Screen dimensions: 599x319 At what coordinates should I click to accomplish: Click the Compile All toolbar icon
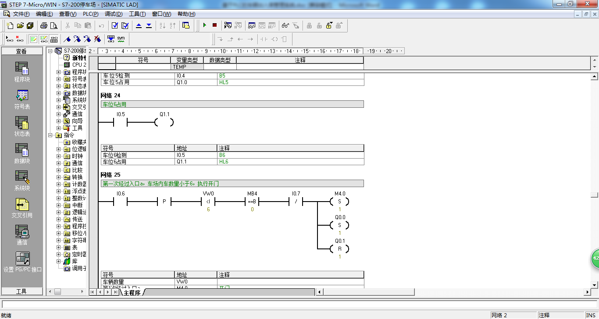click(125, 25)
